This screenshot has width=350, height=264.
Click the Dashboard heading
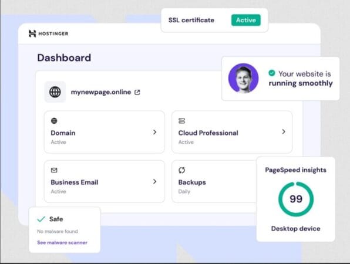click(64, 57)
